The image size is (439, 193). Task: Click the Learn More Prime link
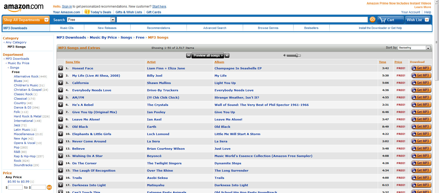tap(423, 7)
